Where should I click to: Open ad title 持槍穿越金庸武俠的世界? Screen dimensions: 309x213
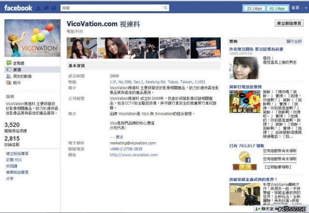253,179
